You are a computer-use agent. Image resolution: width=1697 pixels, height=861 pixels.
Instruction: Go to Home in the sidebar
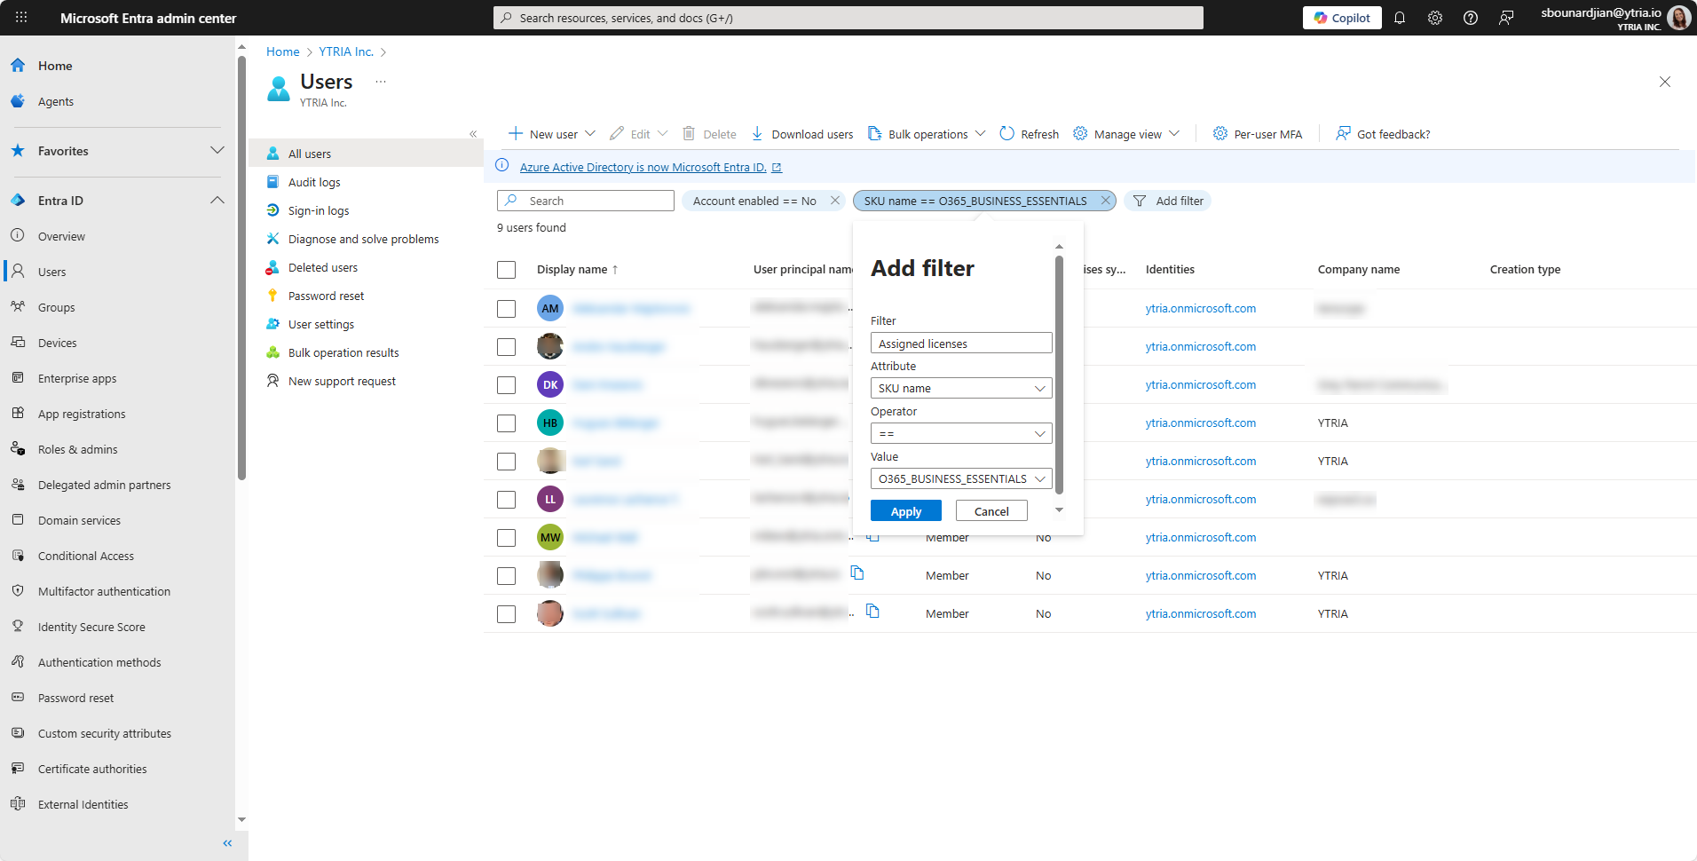55,66
